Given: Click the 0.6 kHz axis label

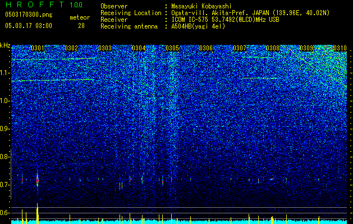Looking at the screenshot, I should (x=5, y=213).
